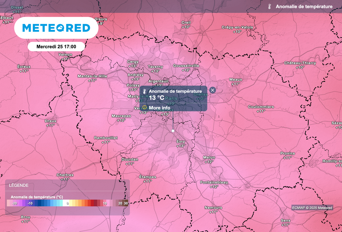Close the temperature anomaly popup
This screenshot has width=342, height=232.
coord(213,90)
